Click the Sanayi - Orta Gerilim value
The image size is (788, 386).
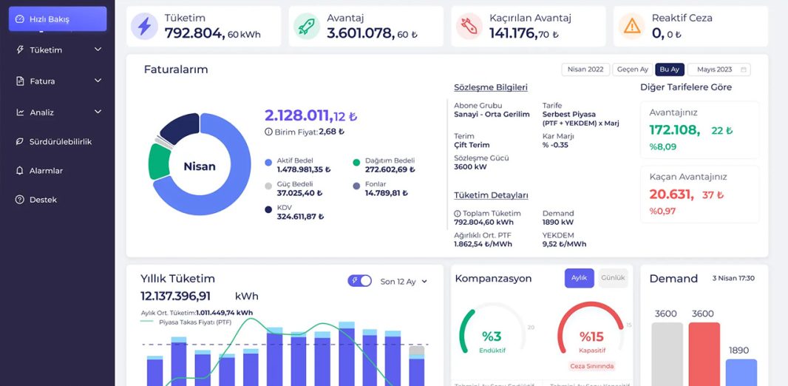click(492, 114)
